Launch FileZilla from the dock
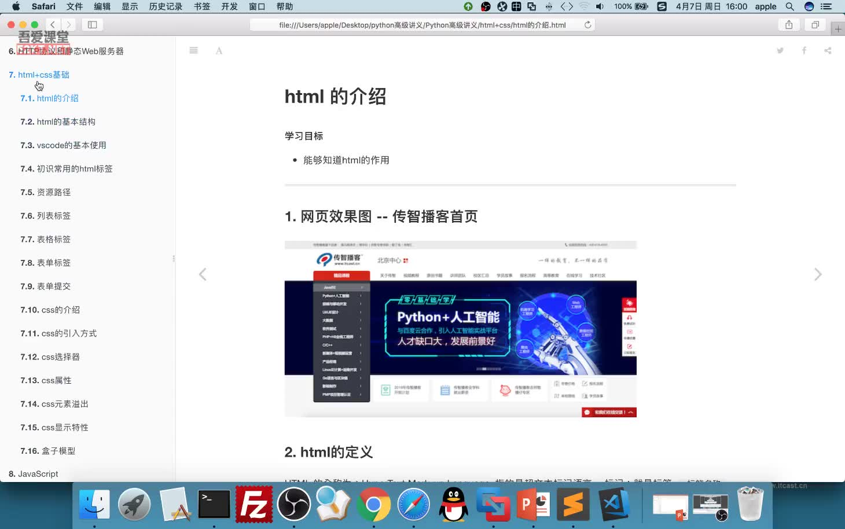845x529 pixels. 253,504
